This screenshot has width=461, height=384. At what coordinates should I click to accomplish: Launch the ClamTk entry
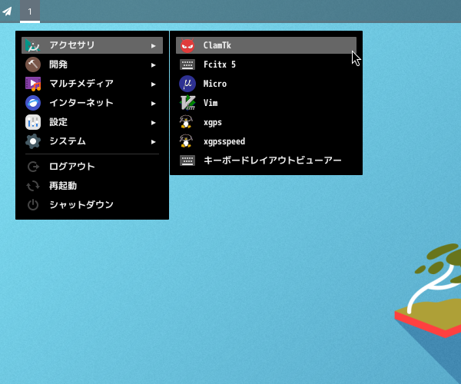pyautogui.click(x=266, y=45)
